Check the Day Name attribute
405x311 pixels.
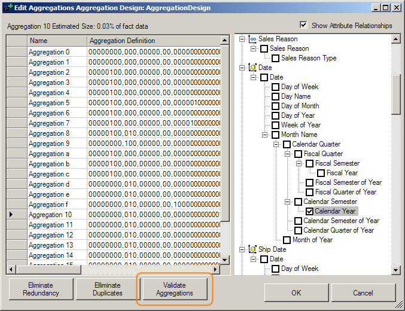coord(275,96)
